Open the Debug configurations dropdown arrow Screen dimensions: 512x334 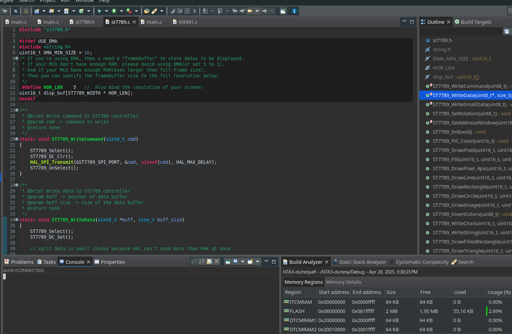pyautogui.click(x=106, y=11)
